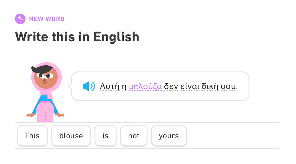Pick the 'yours' word tile
This screenshot has width=296, height=164.
[169, 136]
